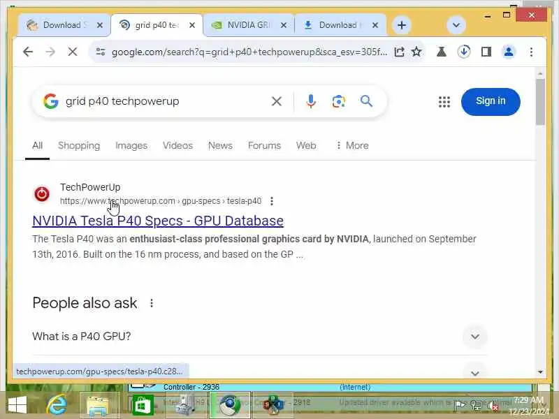The width and height of the screenshot is (559, 419).
Task: Click the TechPowerUp favicon
Action: pyautogui.click(x=42, y=194)
